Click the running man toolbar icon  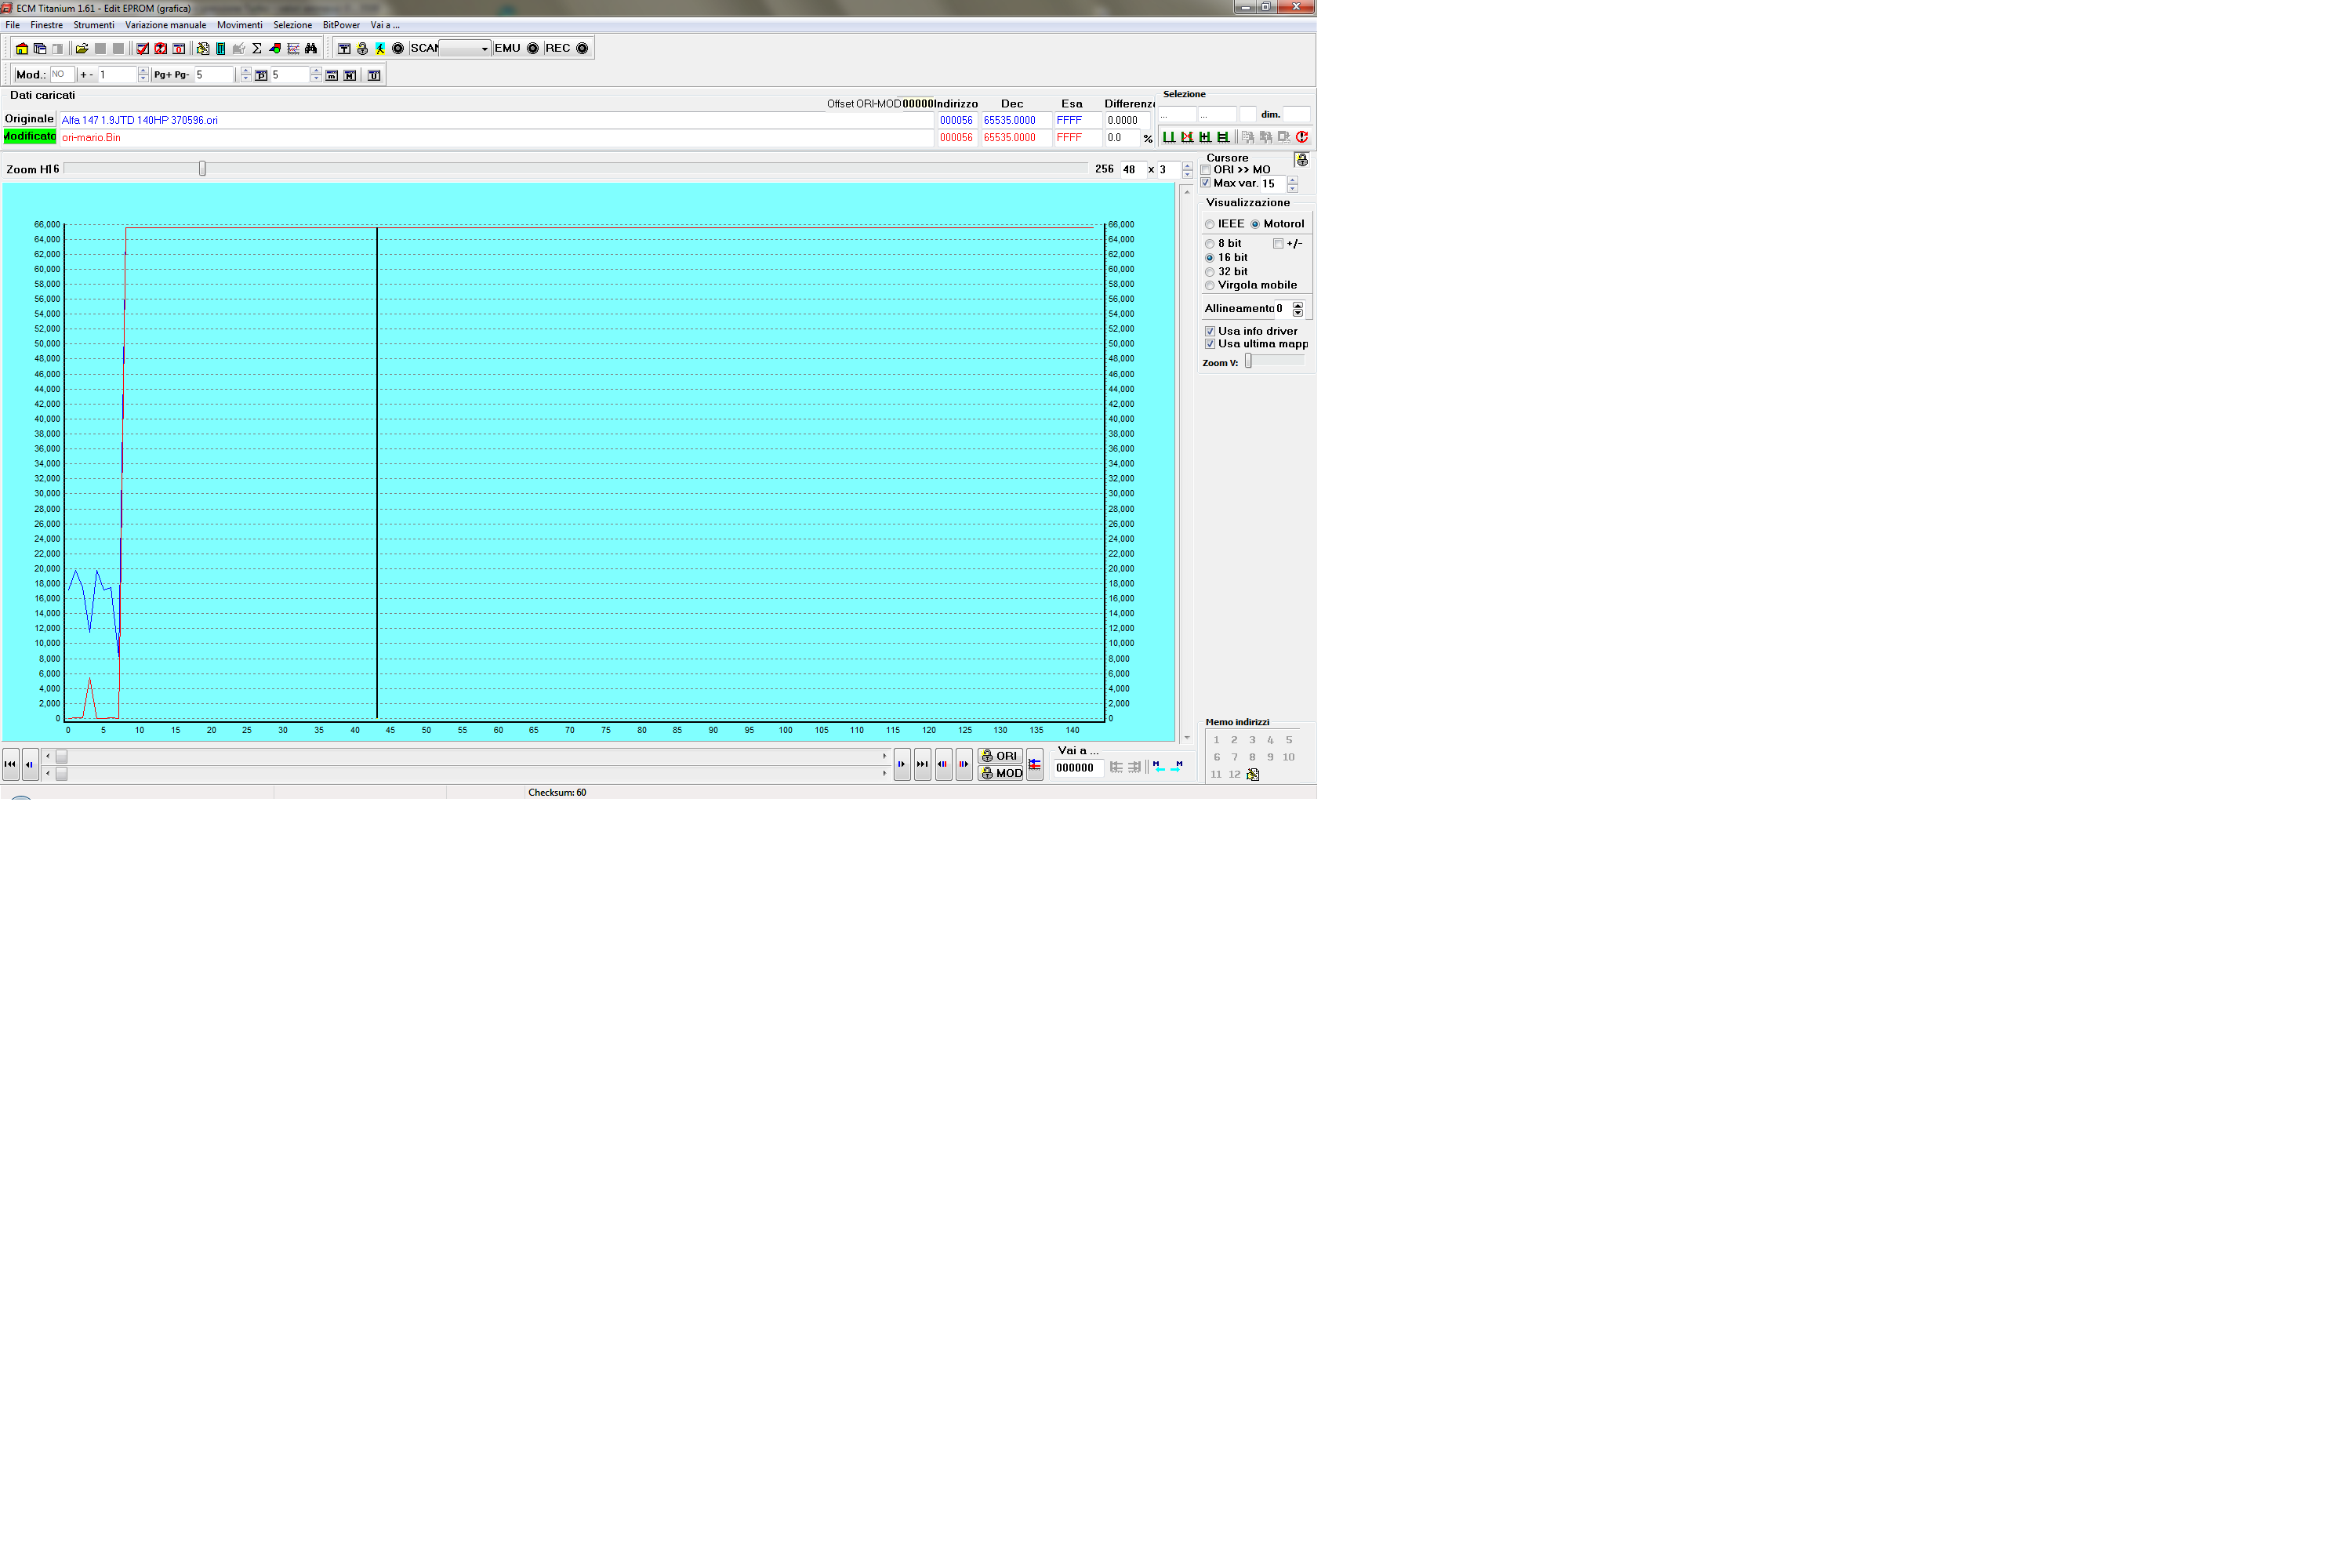coord(380,48)
